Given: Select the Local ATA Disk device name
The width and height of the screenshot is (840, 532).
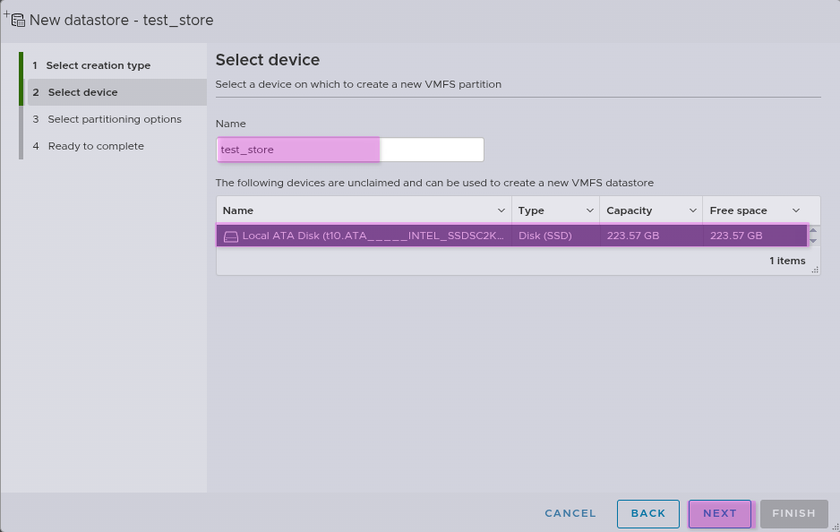Looking at the screenshot, I should 373,236.
